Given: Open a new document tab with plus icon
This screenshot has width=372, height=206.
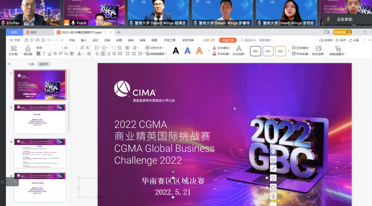Looking at the screenshot, I should pyautogui.click(x=118, y=32).
